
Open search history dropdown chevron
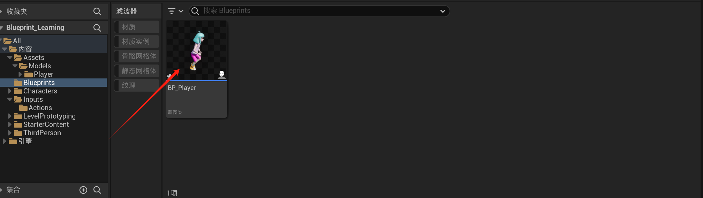tap(443, 11)
